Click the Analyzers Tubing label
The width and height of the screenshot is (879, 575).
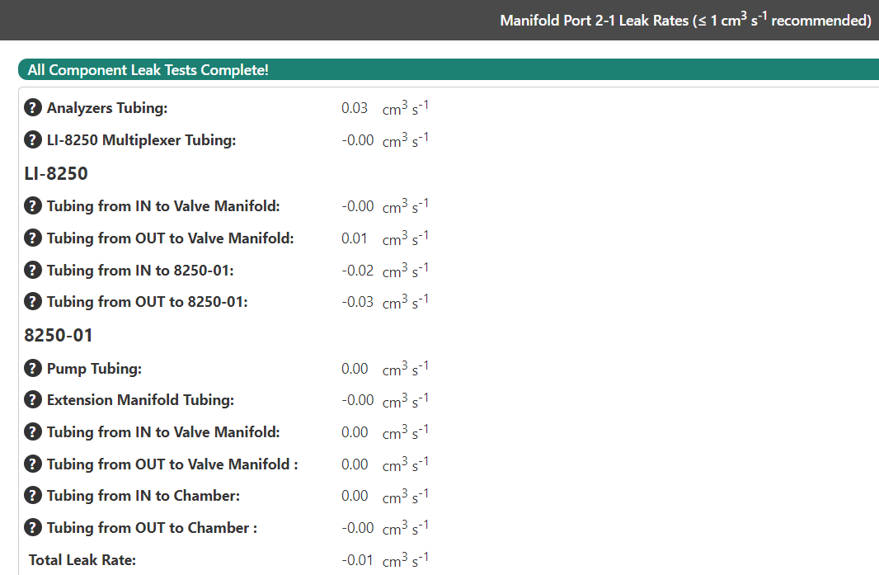coord(107,108)
